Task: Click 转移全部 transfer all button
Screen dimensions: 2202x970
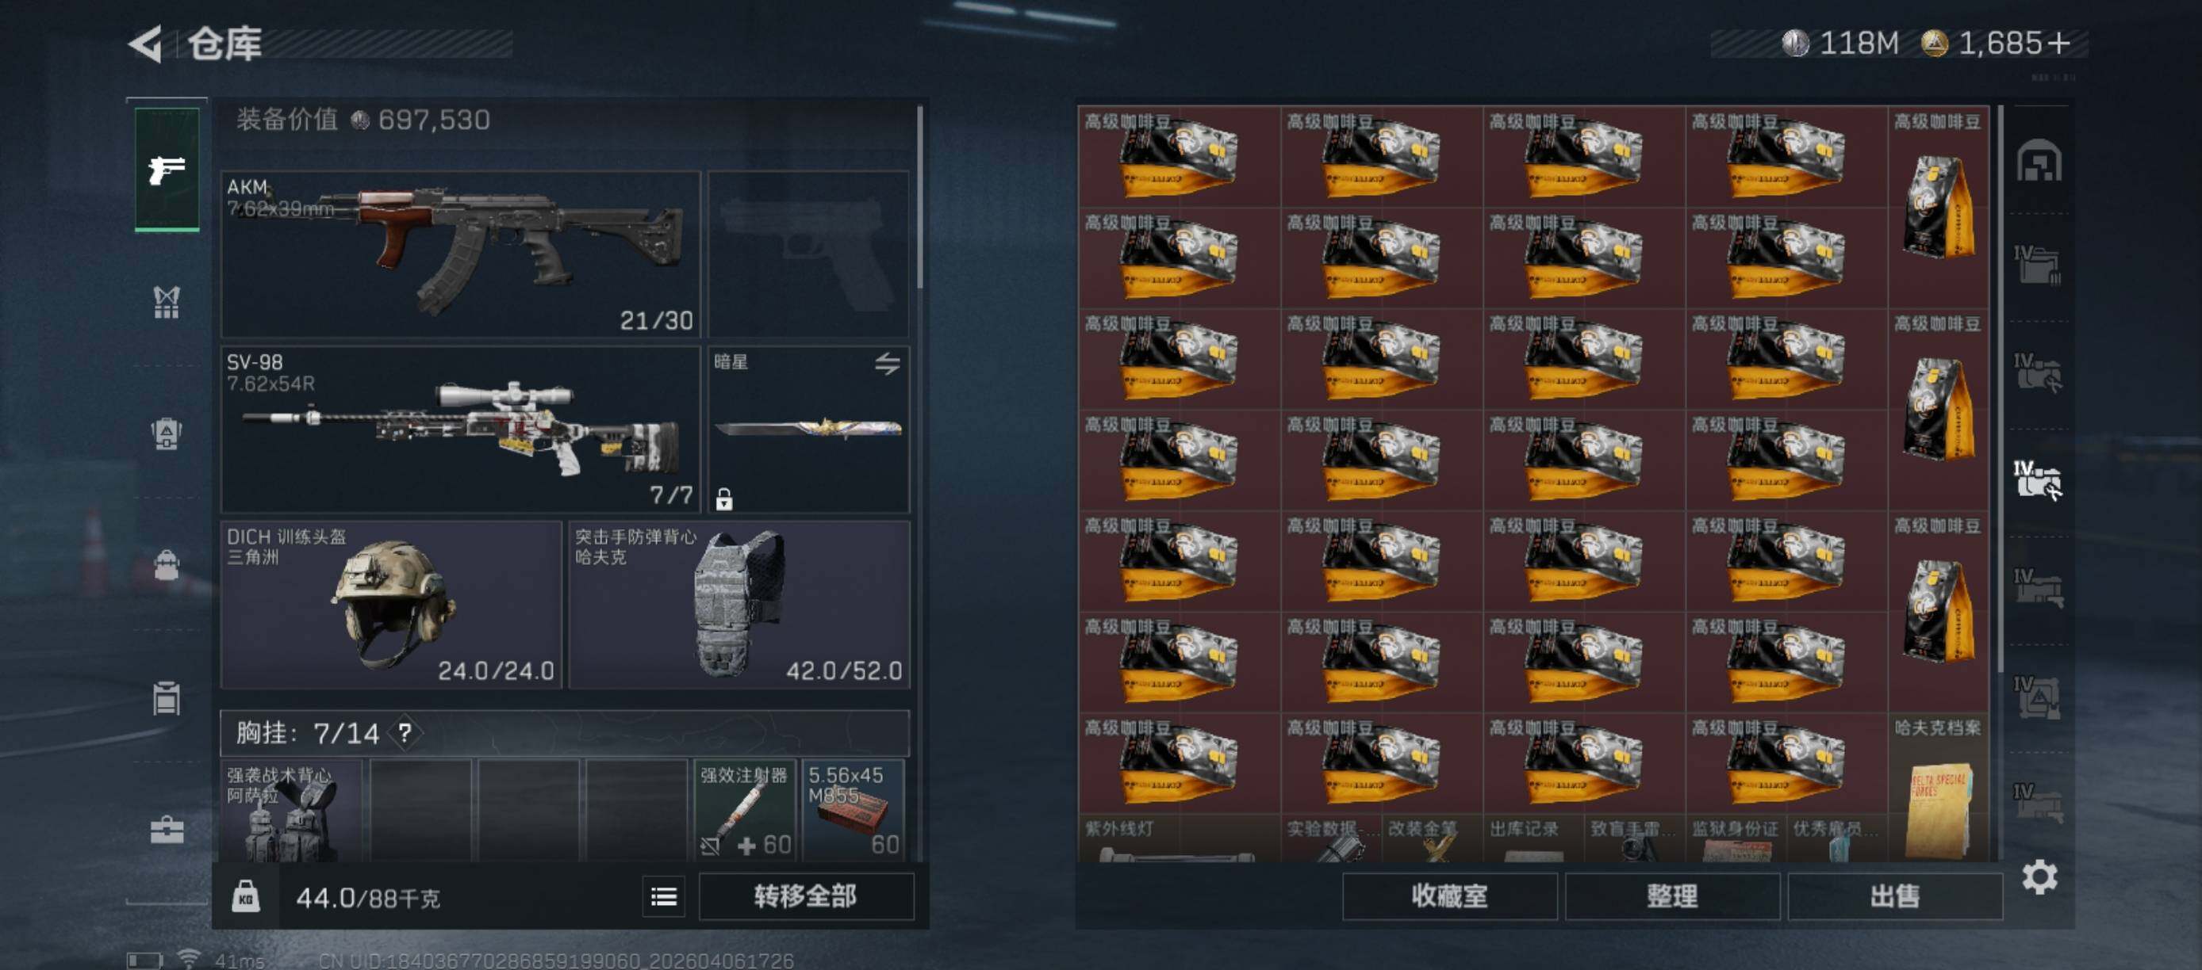Action: (805, 896)
